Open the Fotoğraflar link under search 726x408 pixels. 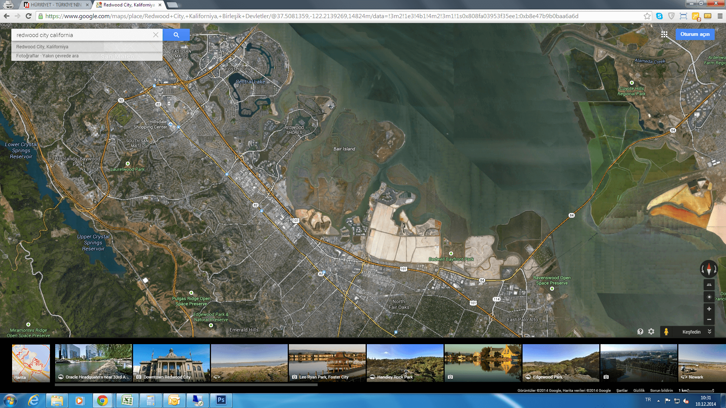click(27, 56)
